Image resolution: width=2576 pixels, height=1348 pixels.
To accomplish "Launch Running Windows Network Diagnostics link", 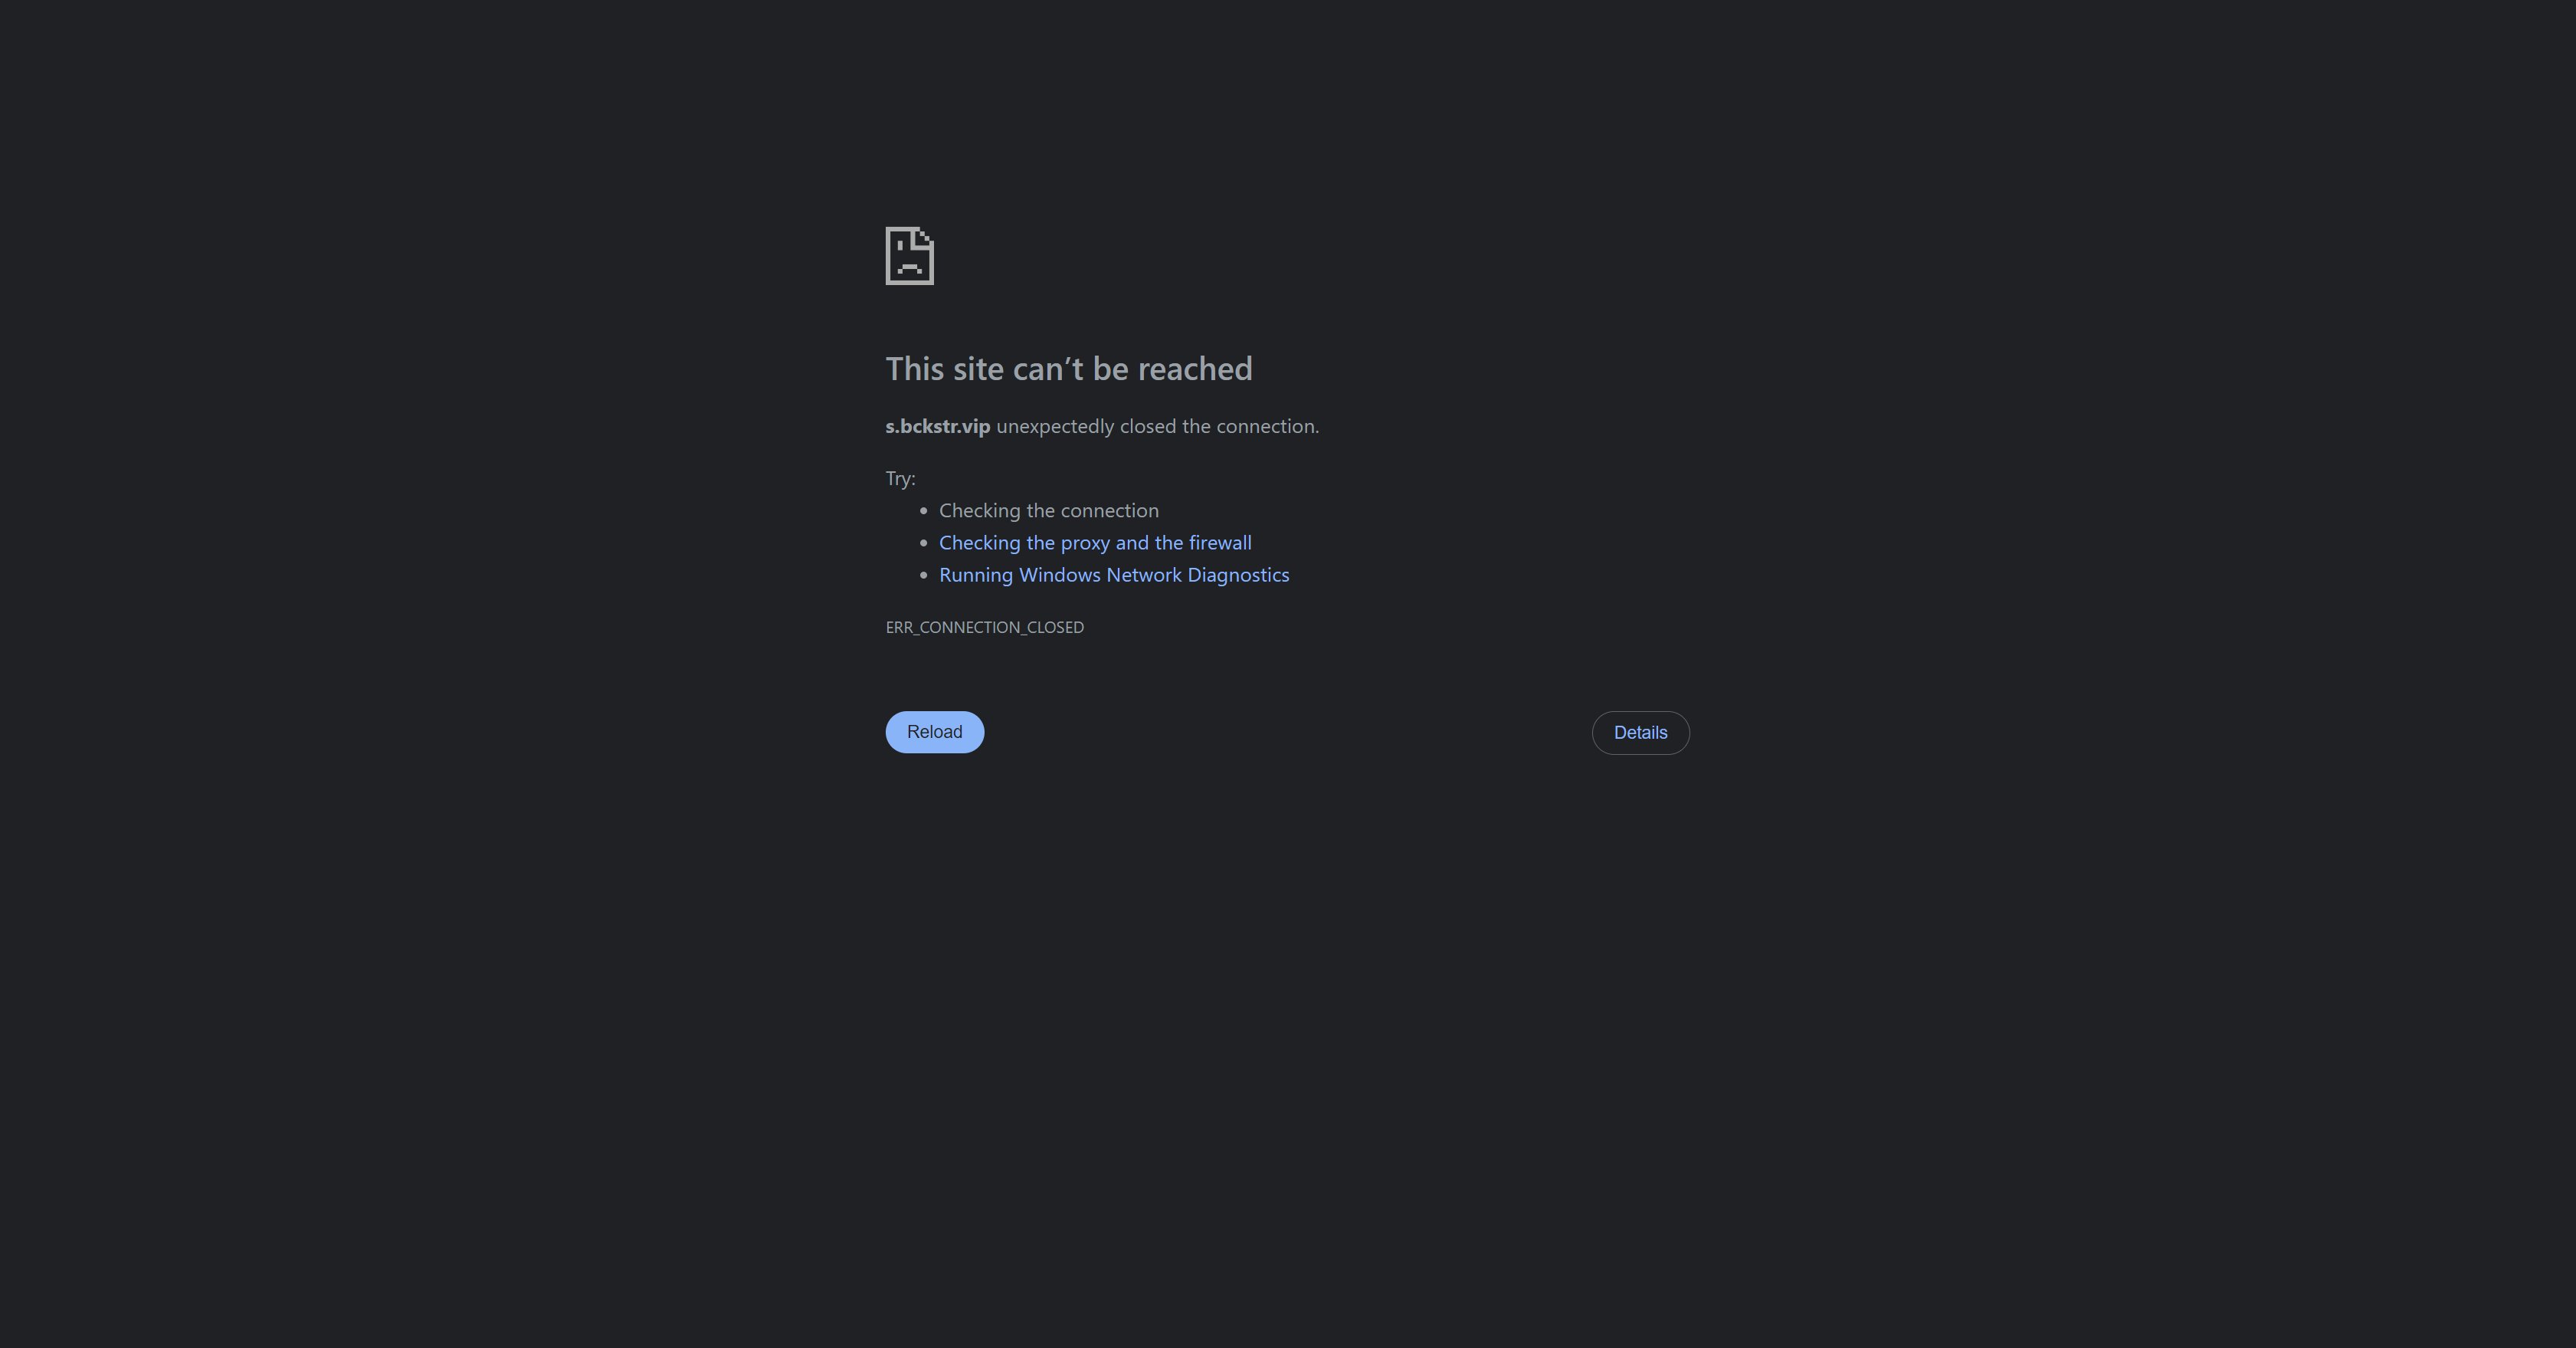I will (1114, 575).
